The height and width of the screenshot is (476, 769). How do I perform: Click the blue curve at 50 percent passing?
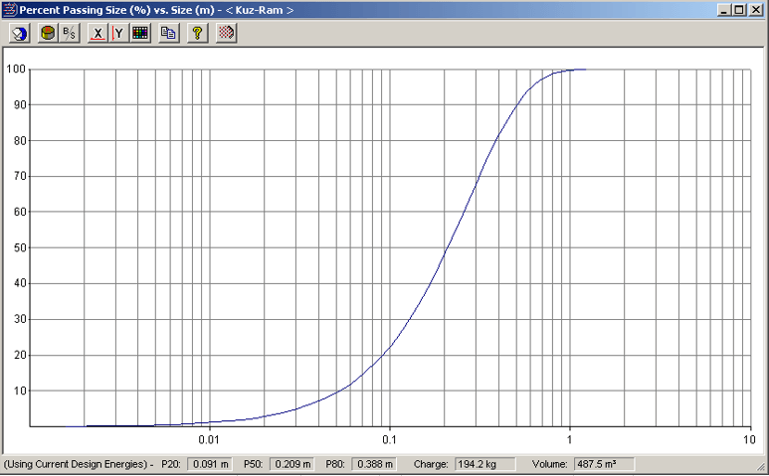tap(445, 247)
